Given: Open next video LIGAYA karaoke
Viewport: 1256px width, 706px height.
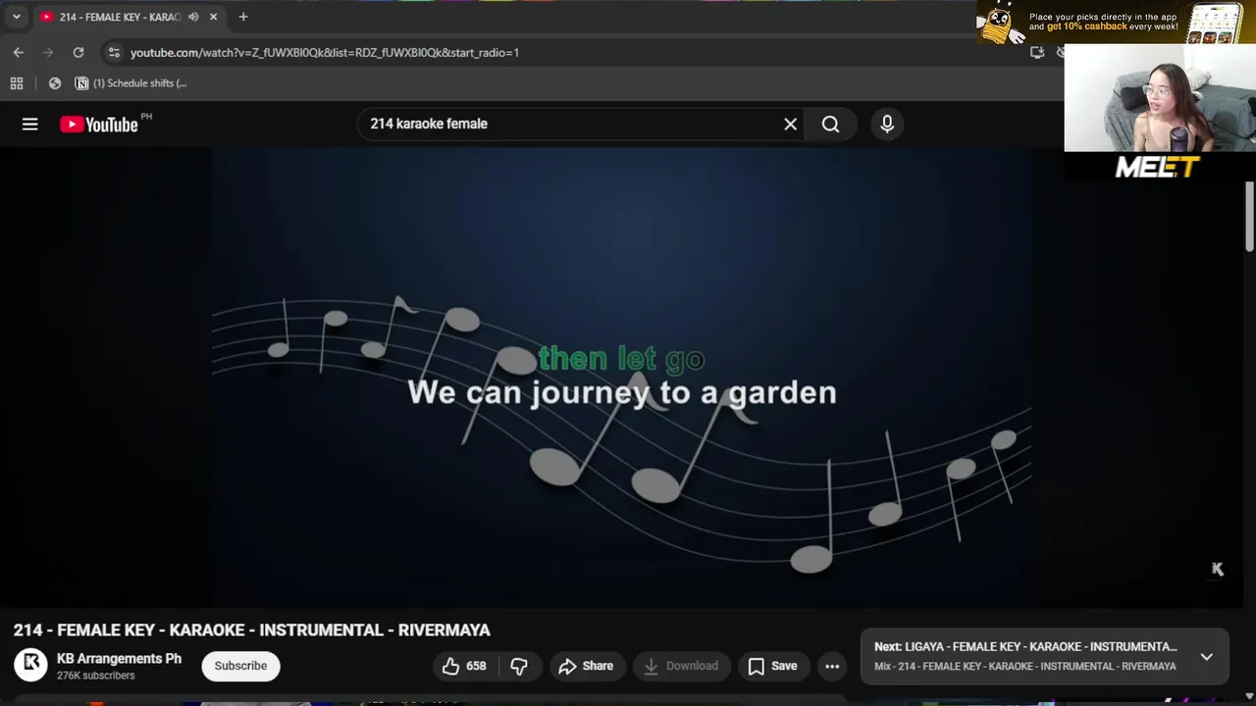Looking at the screenshot, I should click(x=1025, y=646).
